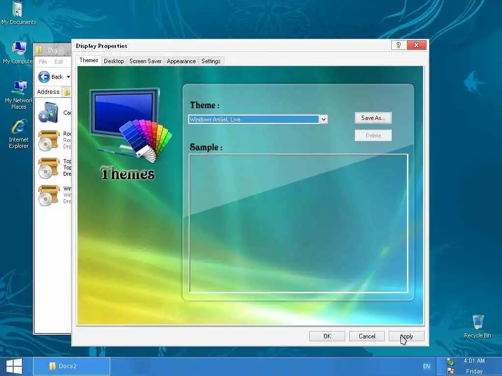Screen dimensions: 502x376
Task: Expand the Theme dropdown arrow
Action: (x=324, y=119)
